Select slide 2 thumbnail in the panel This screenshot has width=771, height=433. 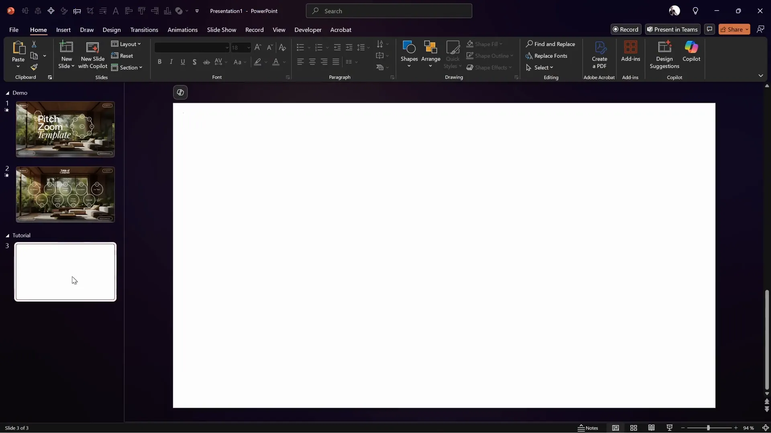tap(65, 194)
